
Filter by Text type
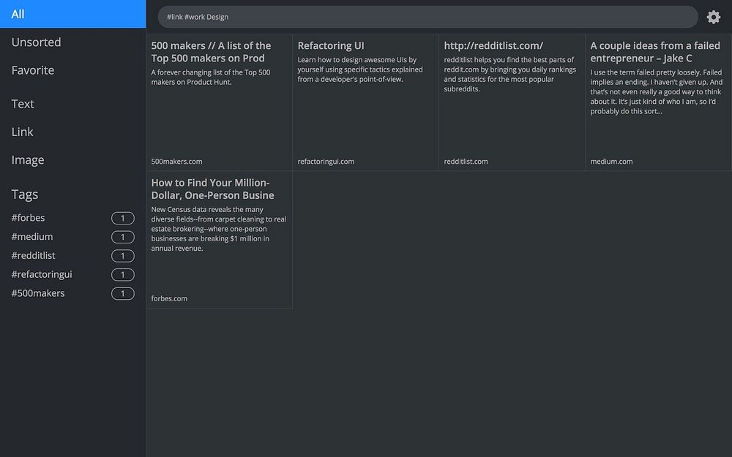pyautogui.click(x=23, y=104)
